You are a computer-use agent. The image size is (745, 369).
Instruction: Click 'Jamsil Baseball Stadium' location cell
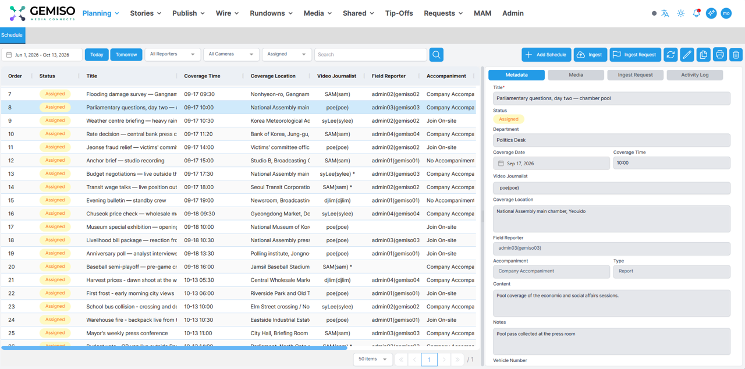pos(280,267)
